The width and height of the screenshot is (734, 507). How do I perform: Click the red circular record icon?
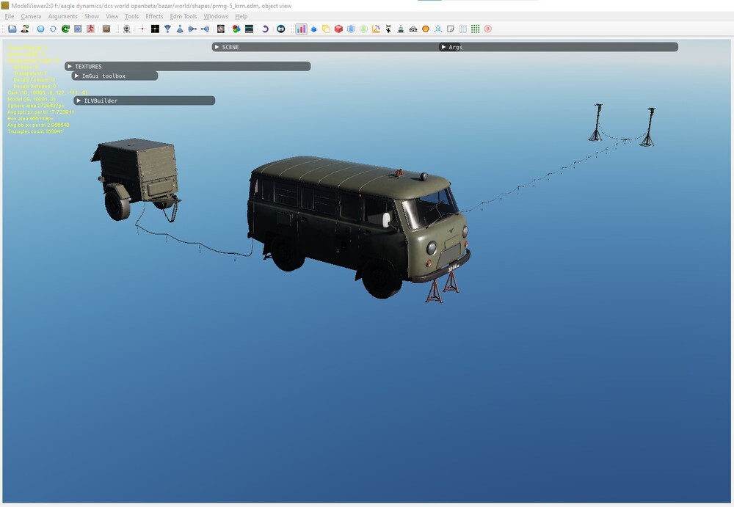coord(488,29)
